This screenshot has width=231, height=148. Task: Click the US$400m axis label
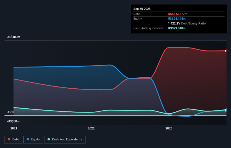coord(14,37)
